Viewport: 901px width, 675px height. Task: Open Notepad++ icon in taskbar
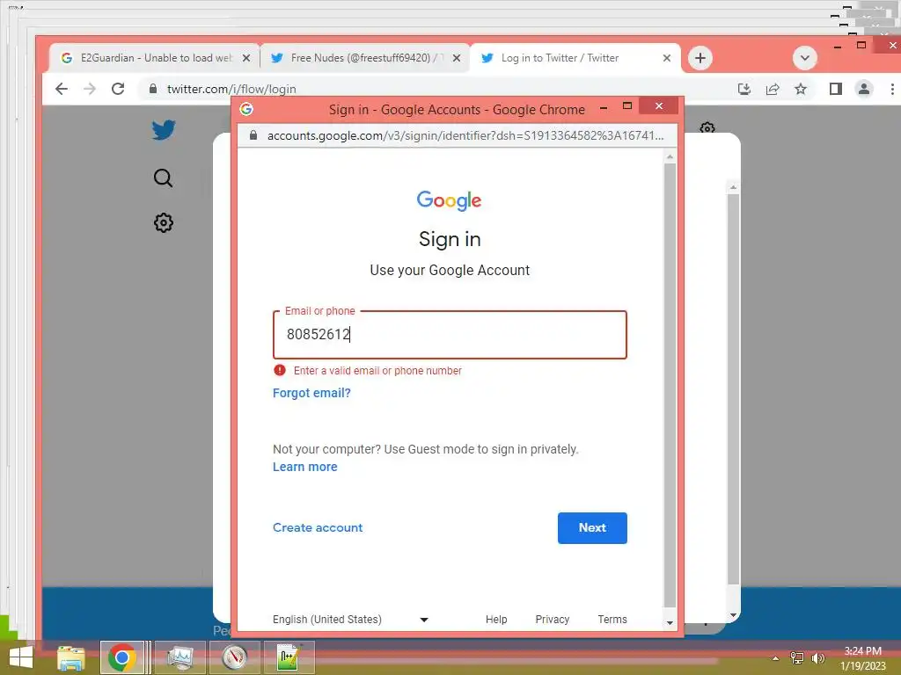pos(289,657)
